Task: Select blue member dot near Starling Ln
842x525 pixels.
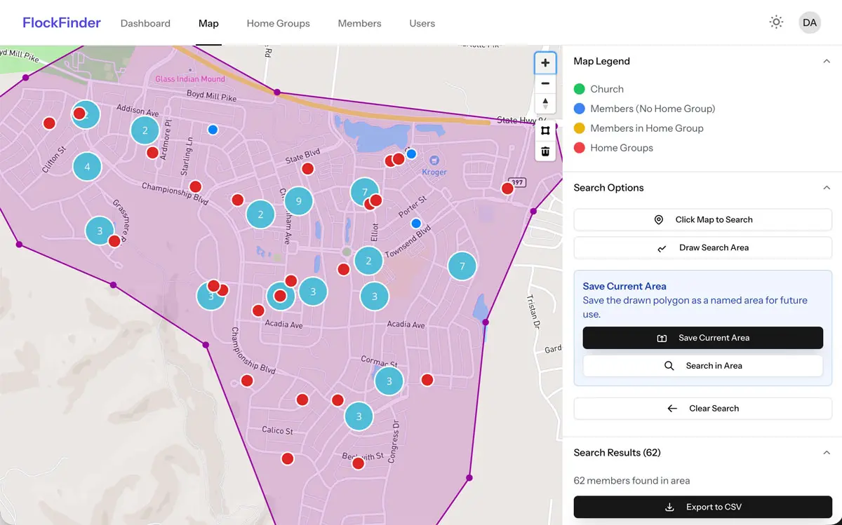Action: (x=213, y=130)
